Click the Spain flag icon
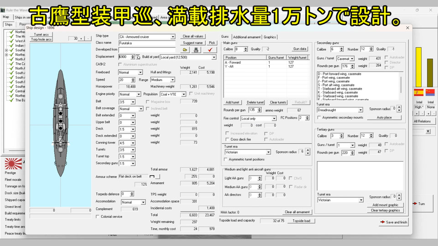This screenshot has width=438, height=246. pyautogui.click(x=418, y=92)
